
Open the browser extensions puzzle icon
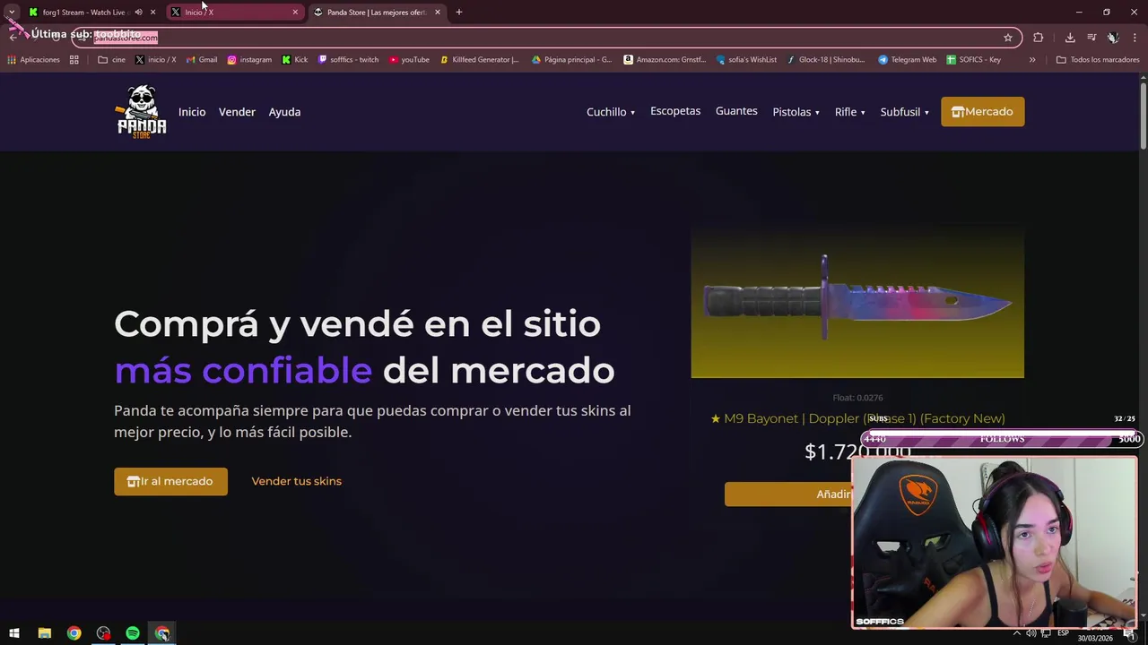click(x=1039, y=38)
